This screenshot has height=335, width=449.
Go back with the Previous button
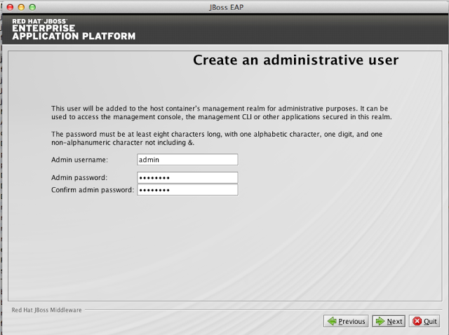(x=346, y=321)
